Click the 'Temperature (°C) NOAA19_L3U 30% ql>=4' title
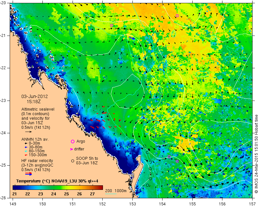Screen dimensions: 259x207 click(x=57, y=181)
